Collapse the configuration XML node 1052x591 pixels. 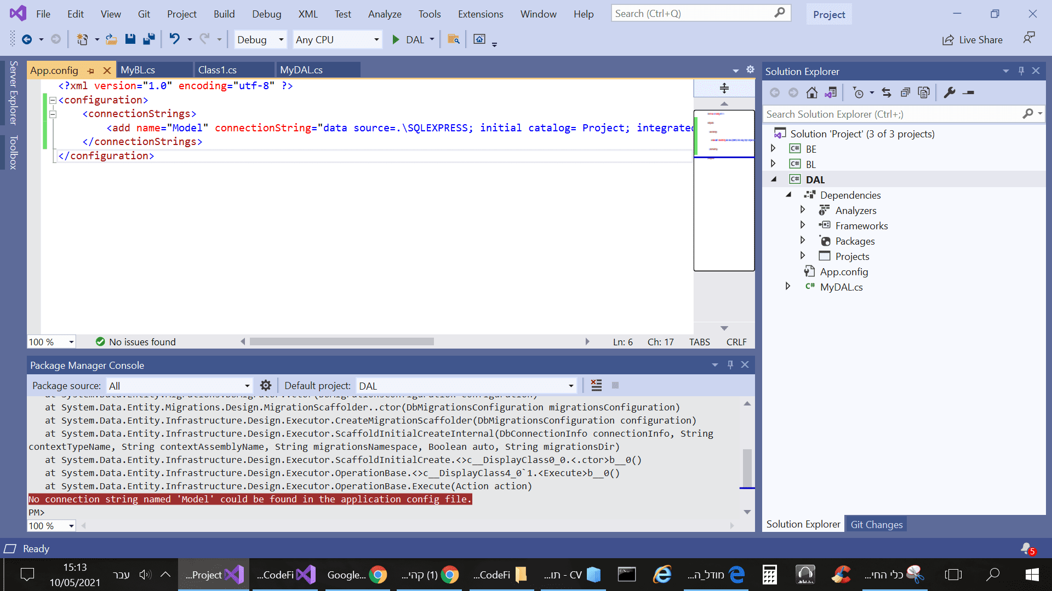pos(53,100)
